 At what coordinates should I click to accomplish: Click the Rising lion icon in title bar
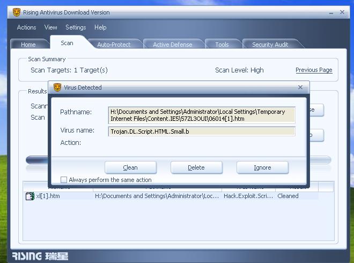point(16,12)
